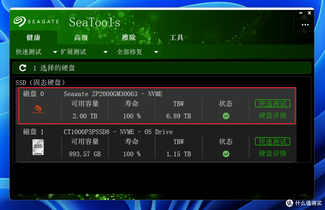The width and height of the screenshot is (325, 210).
Task: Click the 6.89 TB TBW value
Action: (178, 116)
